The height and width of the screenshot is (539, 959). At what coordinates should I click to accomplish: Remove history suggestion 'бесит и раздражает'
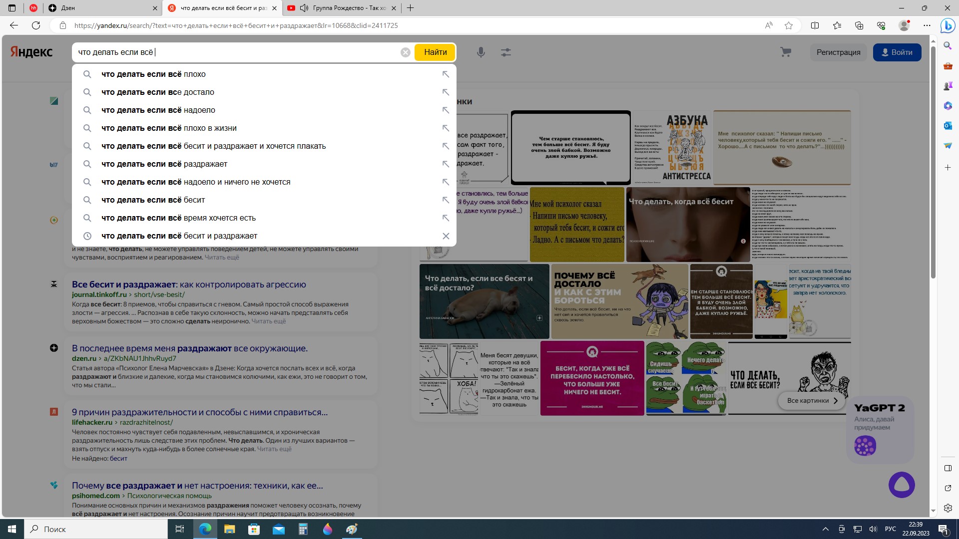[446, 236]
